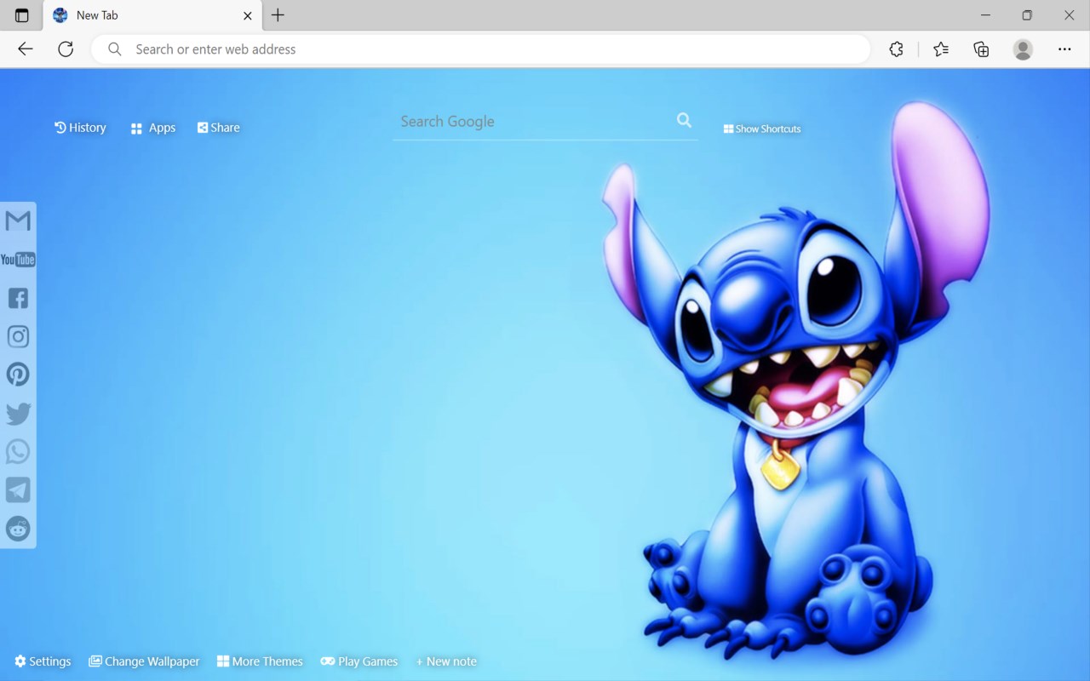This screenshot has width=1090, height=681.
Task: Open Twitter shortcut in sidebar
Action: pos(18,414)
